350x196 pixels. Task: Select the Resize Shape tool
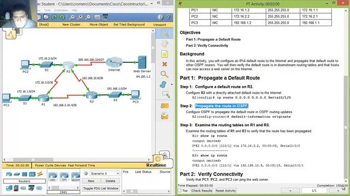point(166,95)
